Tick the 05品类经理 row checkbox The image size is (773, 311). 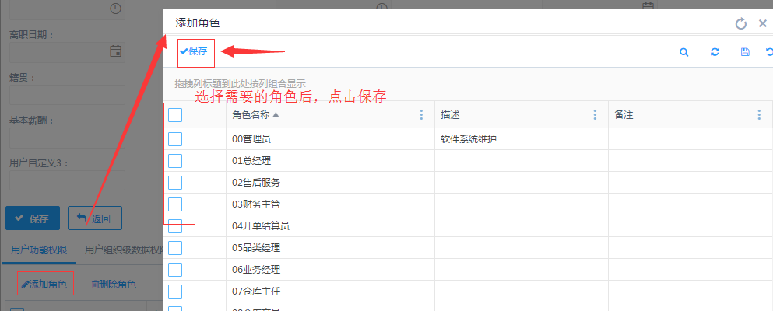tap(175, 248)
